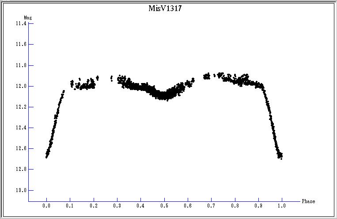Click the 12.0 magnitude tick label
The image size is (337, 219).
point(20,86)
